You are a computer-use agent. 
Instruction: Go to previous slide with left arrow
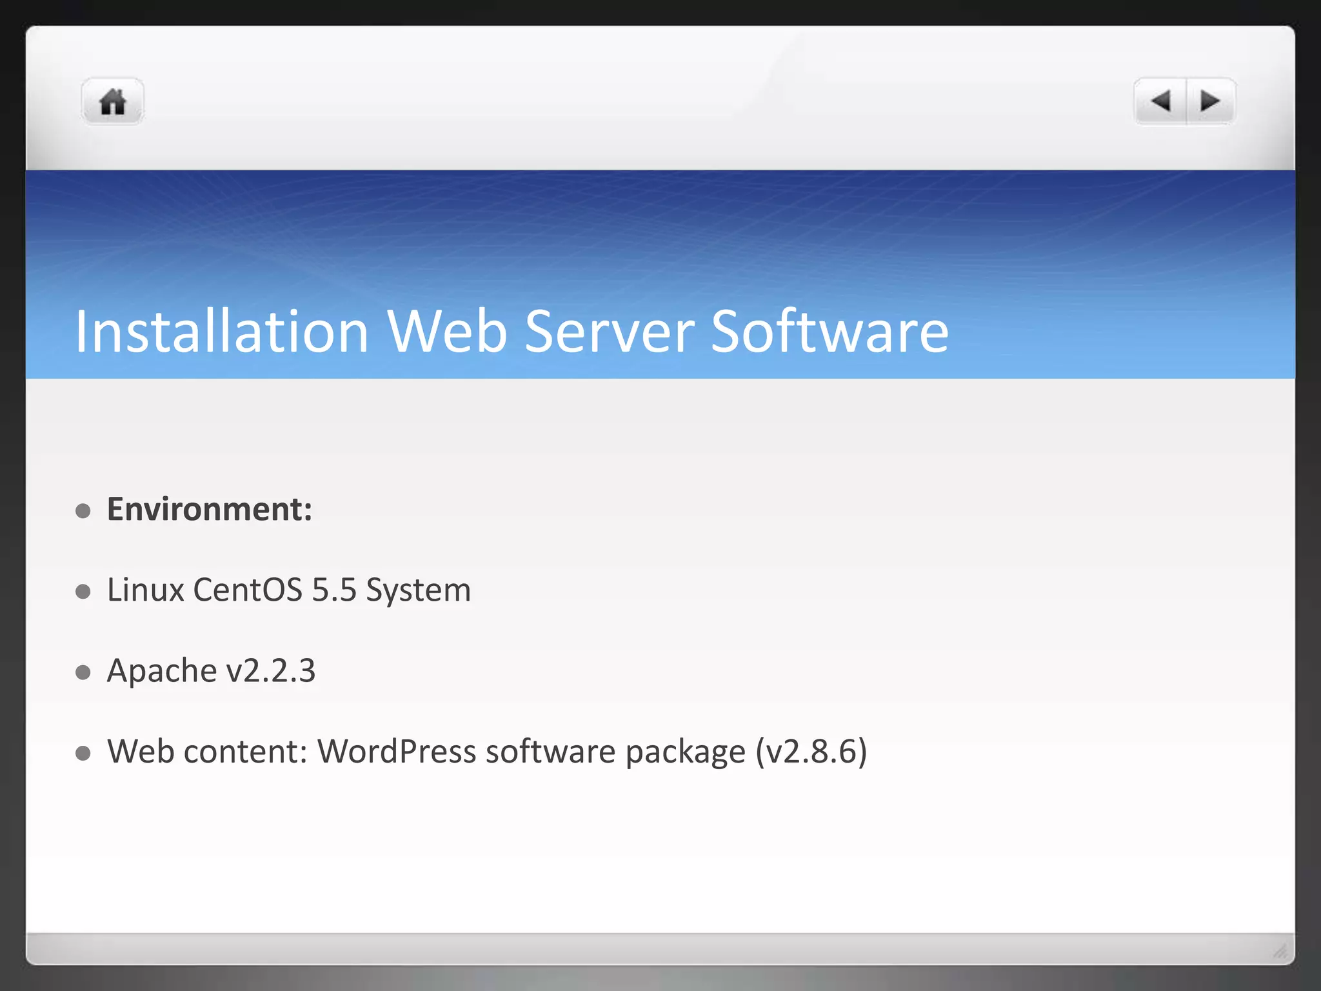(1160, 101)
